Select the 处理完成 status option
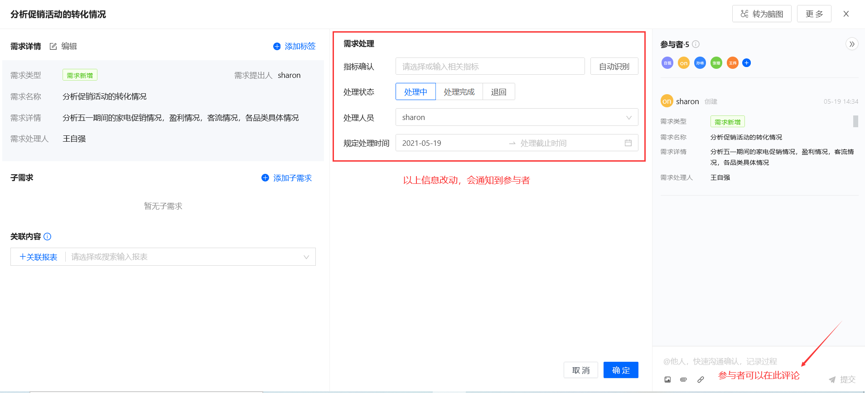The height and width of the screenshot is (393, 865). 459,92
